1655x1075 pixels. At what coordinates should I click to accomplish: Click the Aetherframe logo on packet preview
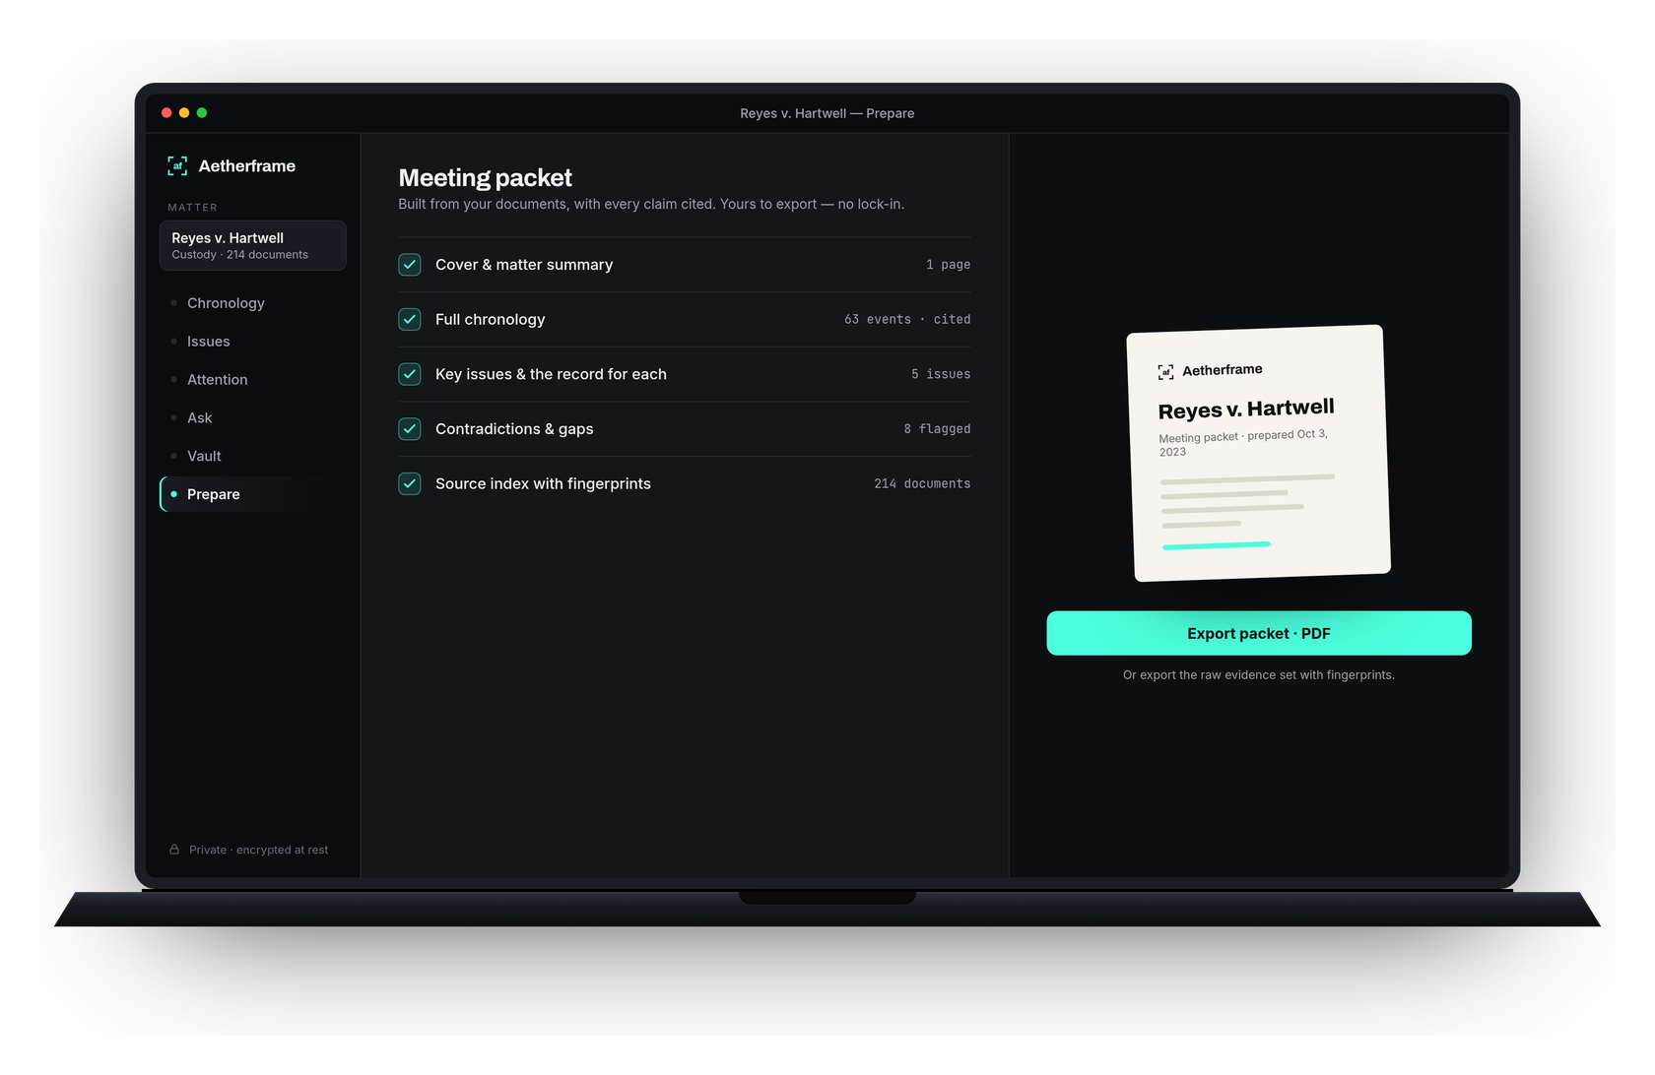pos(1165,371)
